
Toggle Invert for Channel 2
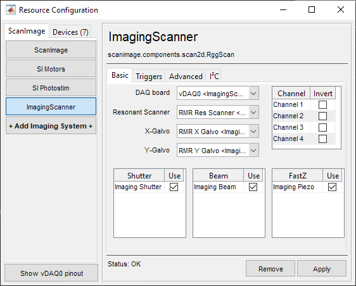coord(322,116)
